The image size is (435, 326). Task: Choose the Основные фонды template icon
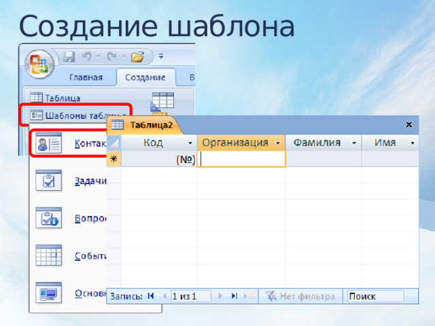pos(48,293)
